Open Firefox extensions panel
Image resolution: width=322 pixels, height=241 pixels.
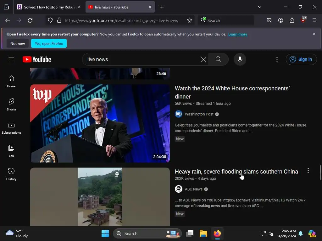292,20
